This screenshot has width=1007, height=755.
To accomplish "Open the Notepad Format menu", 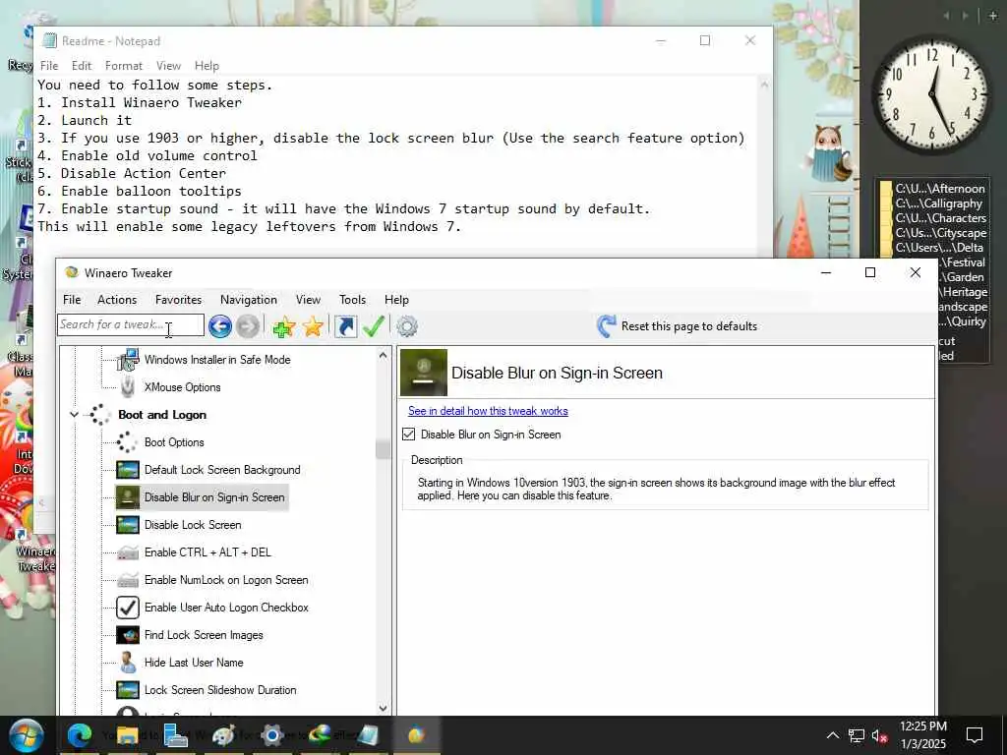I will pos(123,66).
